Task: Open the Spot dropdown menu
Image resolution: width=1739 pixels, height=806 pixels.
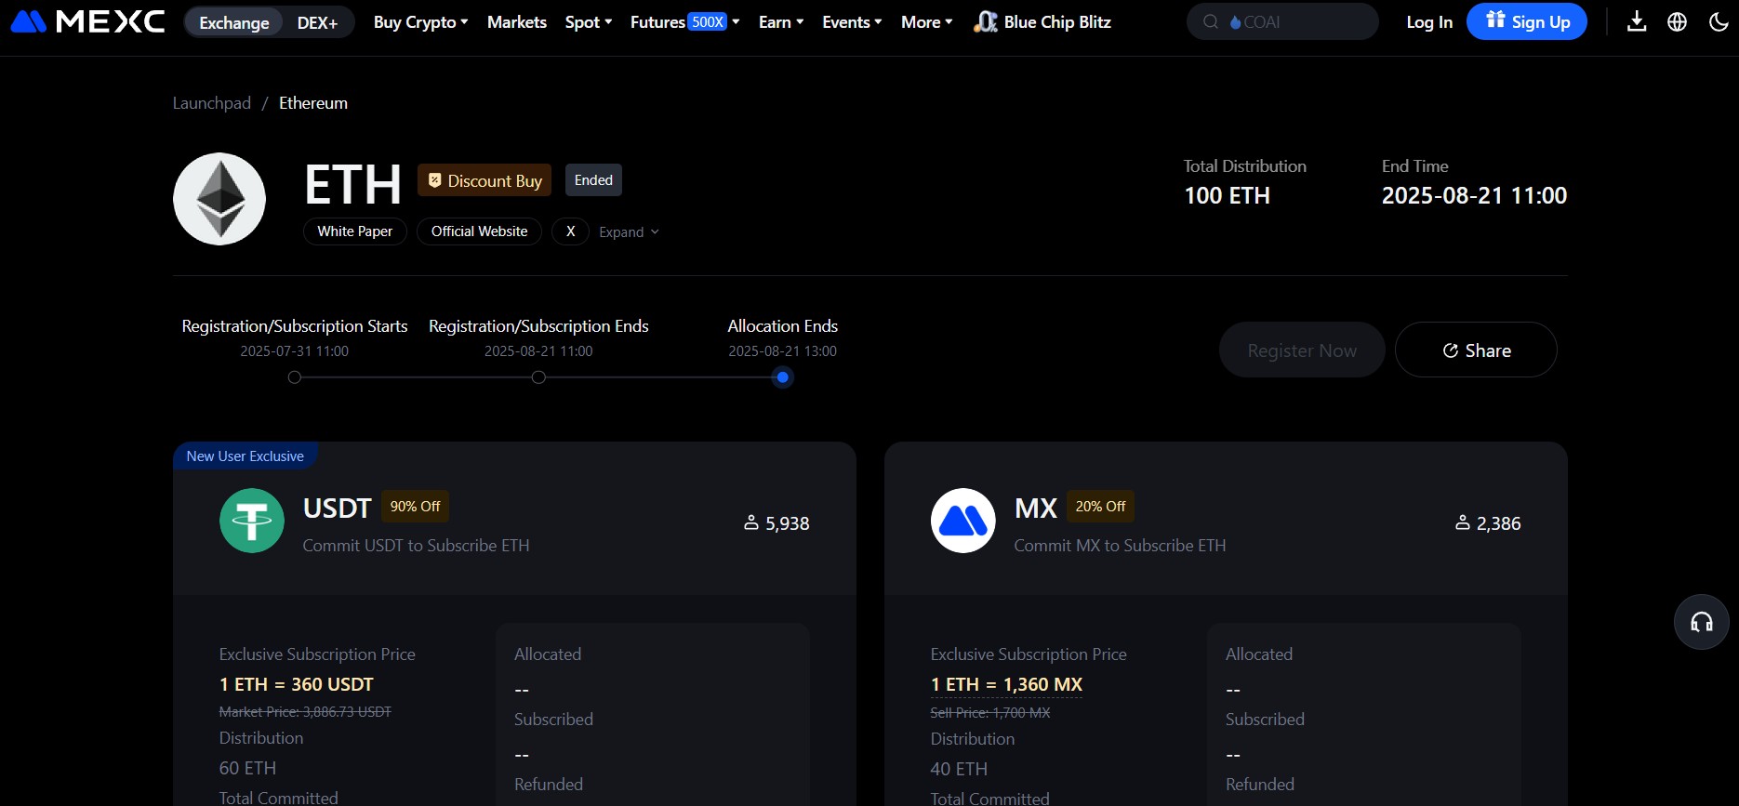Action: (589, 21)
